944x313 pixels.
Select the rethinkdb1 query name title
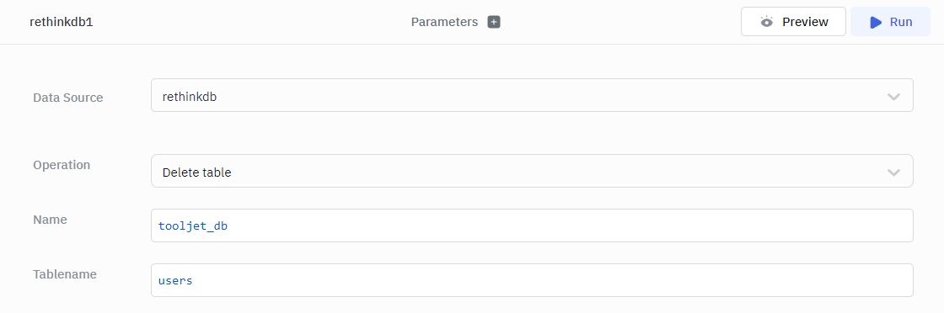(x=62, y=22)
